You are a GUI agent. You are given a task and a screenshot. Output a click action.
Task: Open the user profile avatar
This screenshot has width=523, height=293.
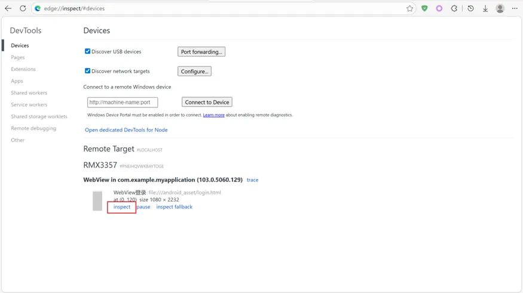pos(500,8)
